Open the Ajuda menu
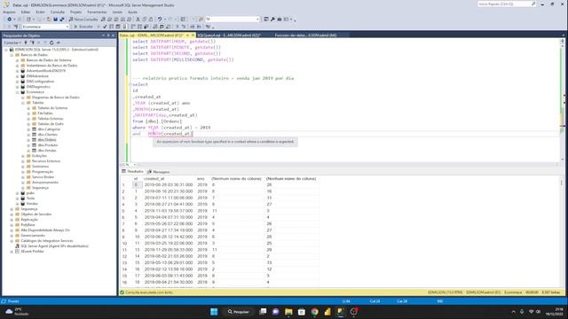568x319 pixels. [x=132, y=12]
